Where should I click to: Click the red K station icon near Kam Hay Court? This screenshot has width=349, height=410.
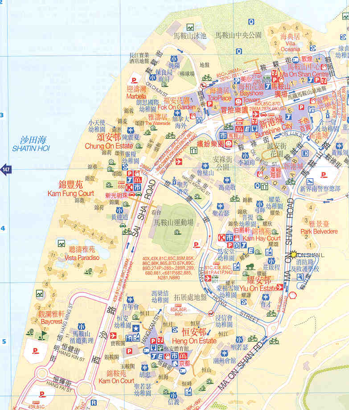pyautogui.click(x=222, y=238)
